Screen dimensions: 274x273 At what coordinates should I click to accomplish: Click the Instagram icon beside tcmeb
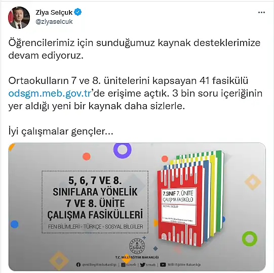pyautogui.click(x=123, y=265)
